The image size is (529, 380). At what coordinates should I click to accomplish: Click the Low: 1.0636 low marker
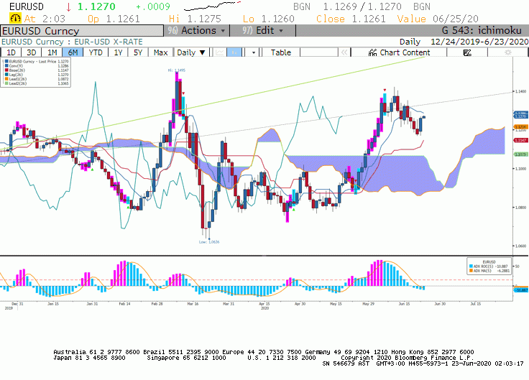point(209,242)
